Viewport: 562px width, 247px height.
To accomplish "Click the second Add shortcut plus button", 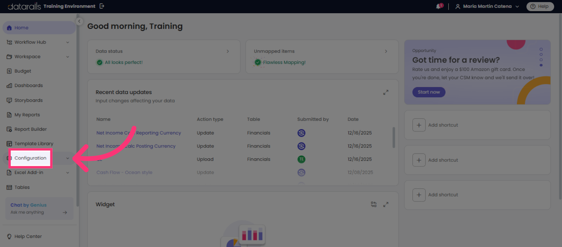I will [419, 160].
